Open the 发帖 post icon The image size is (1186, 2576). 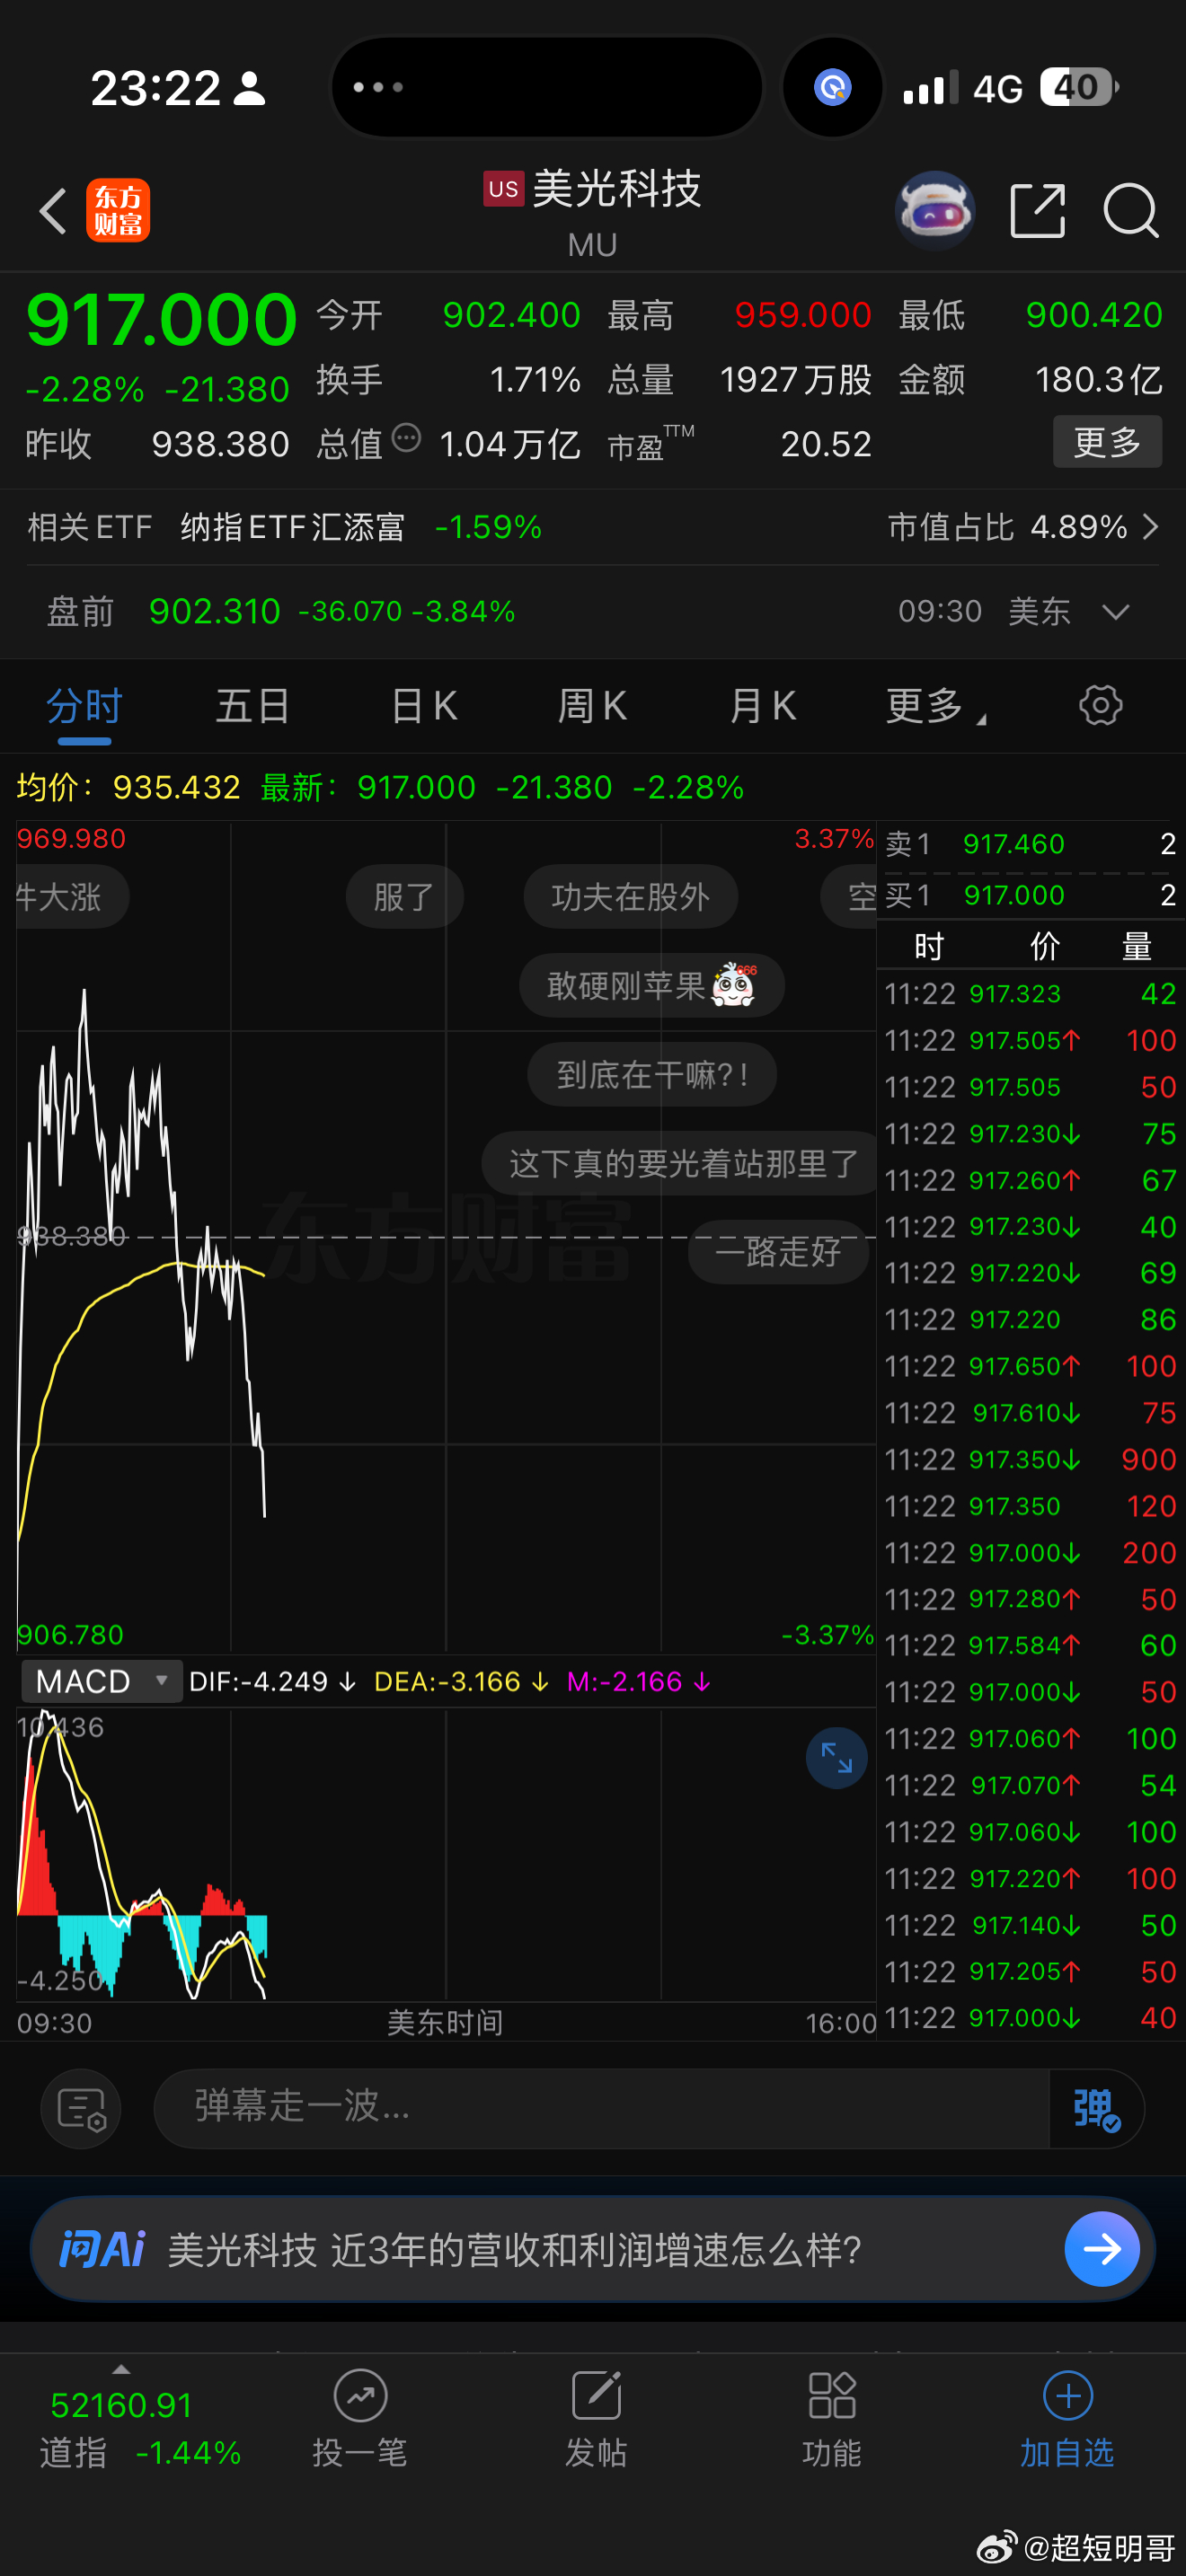pyautogui.click(x=596, y=2395)
